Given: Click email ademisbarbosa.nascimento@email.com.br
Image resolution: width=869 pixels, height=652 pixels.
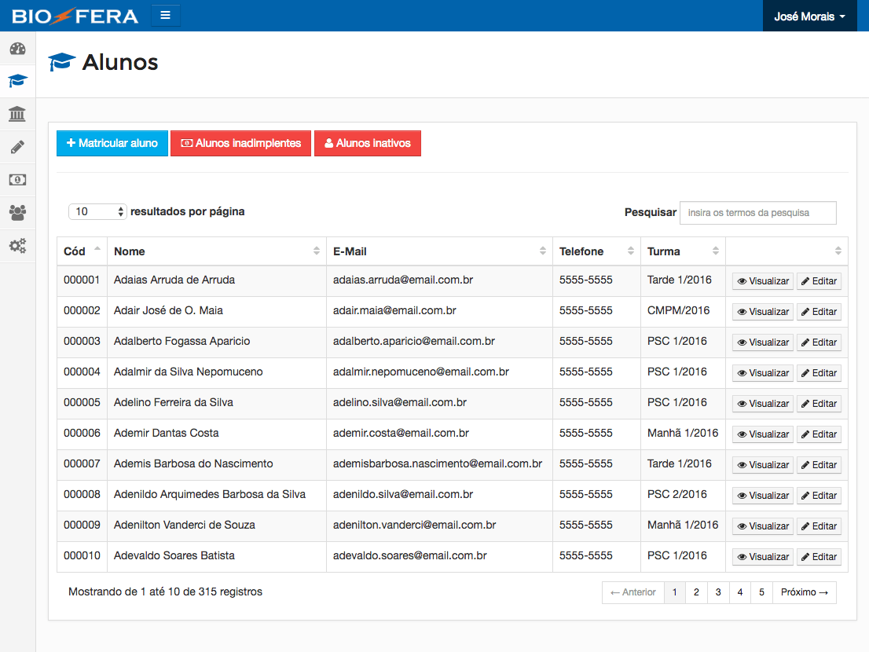Looking at the screenshot, I should (438, 463).
